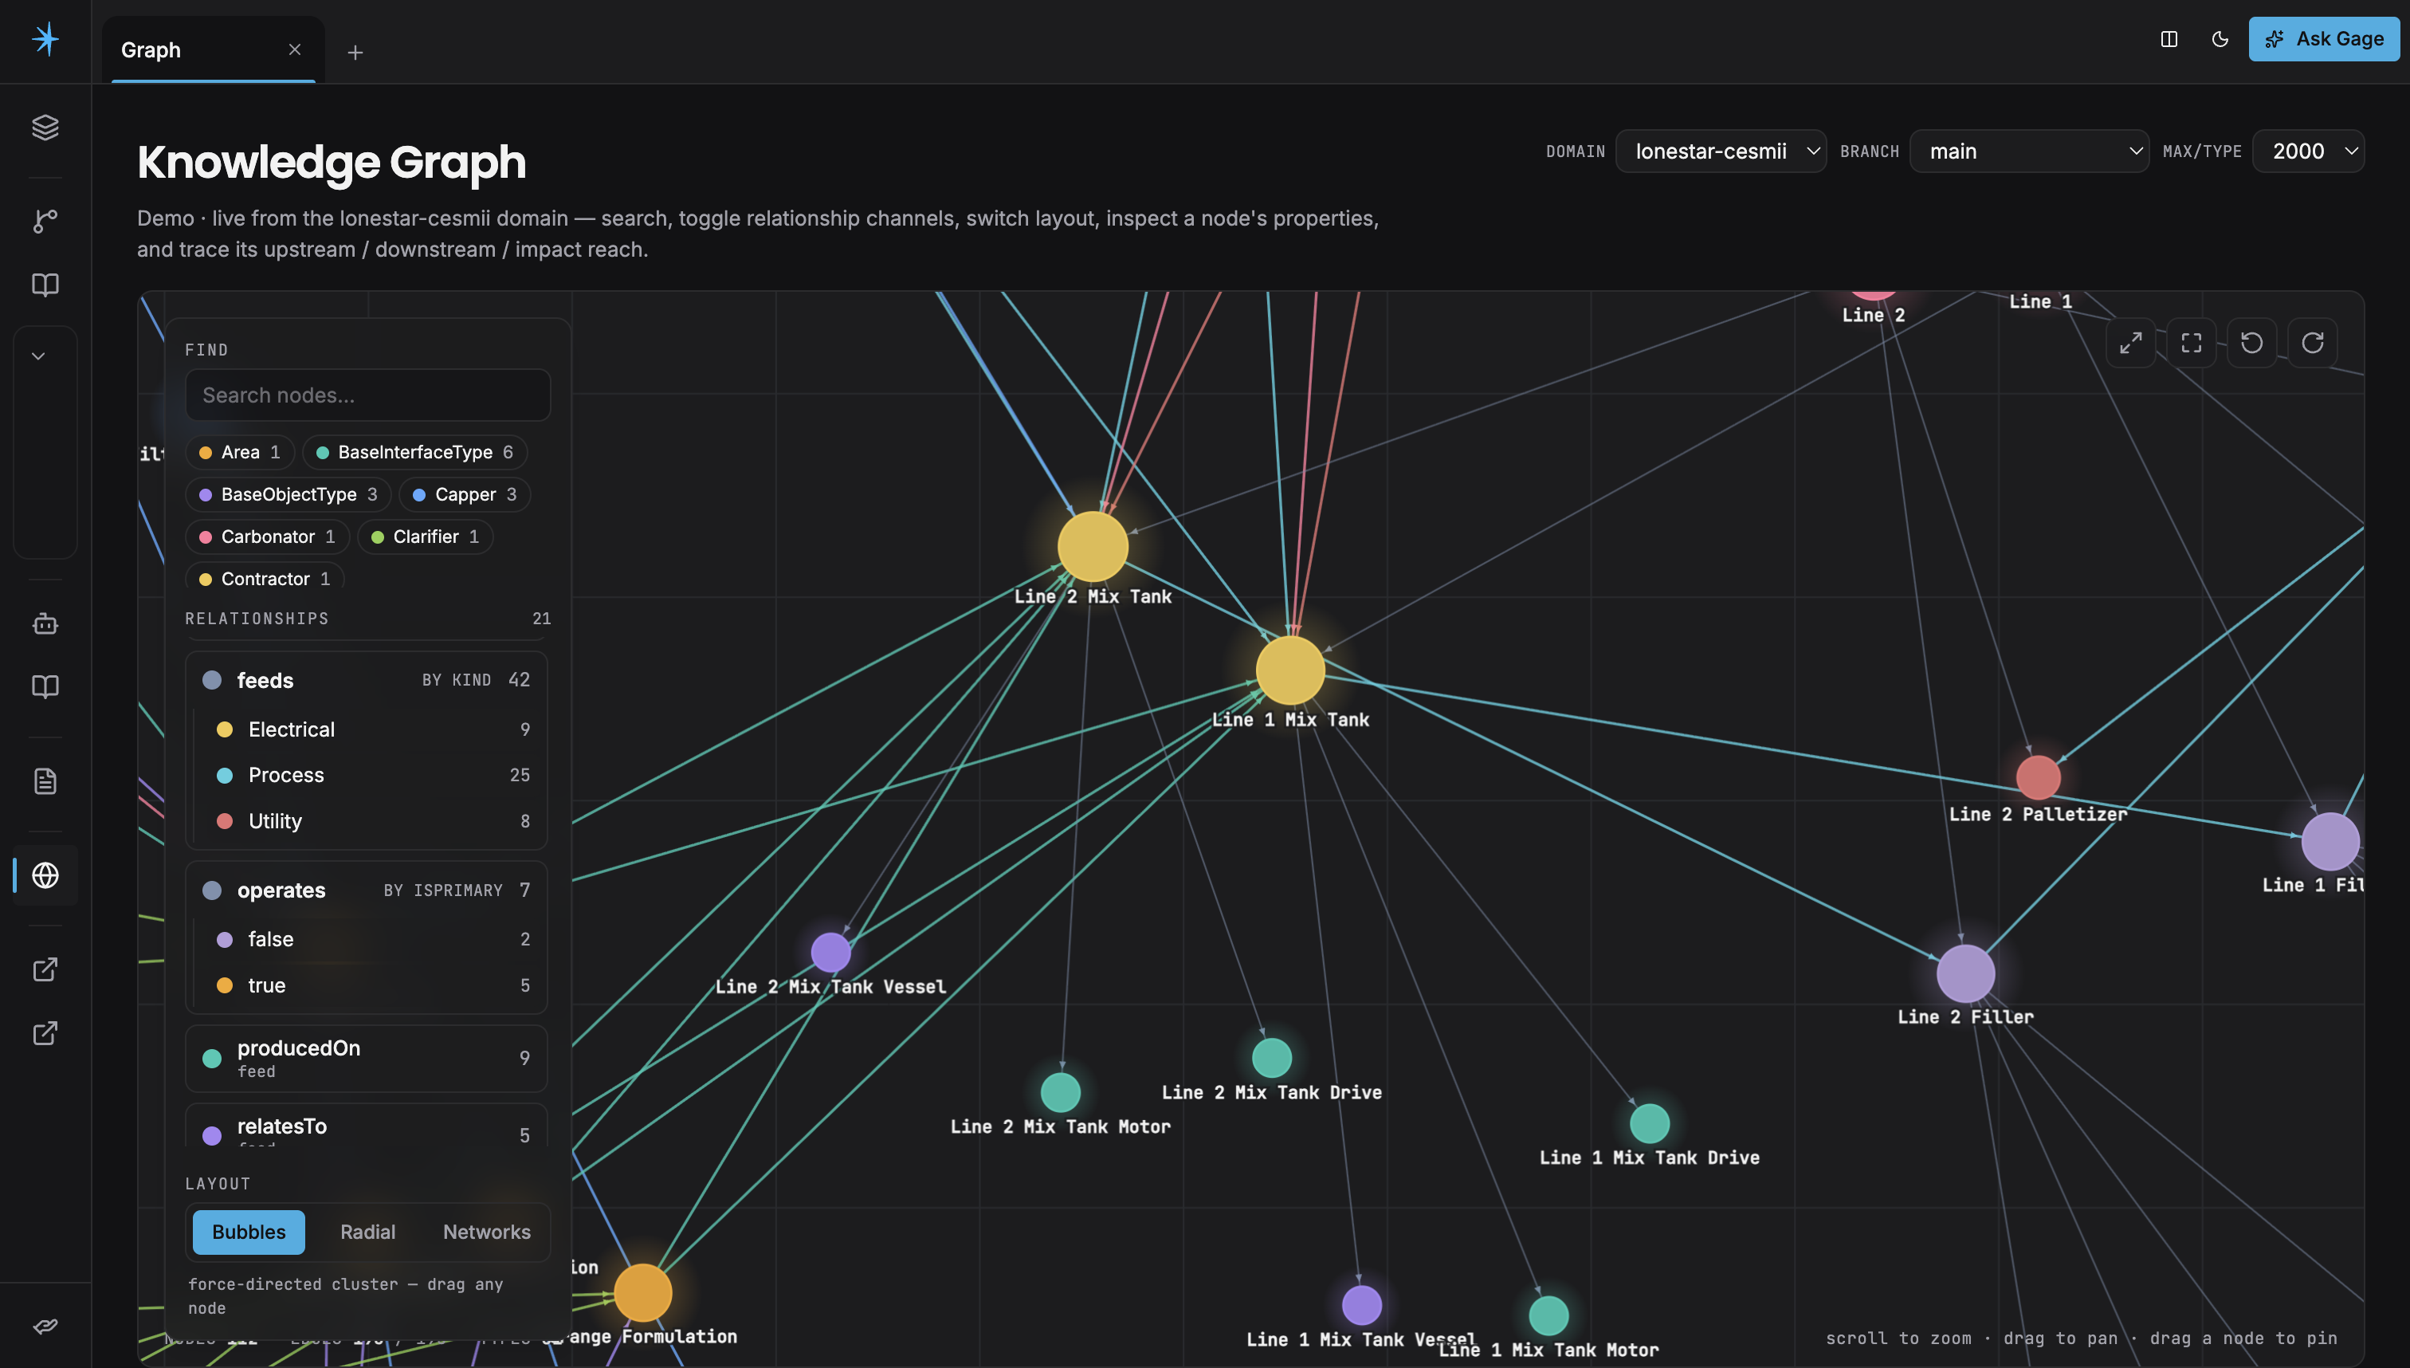Open the robot agent sidebar icon
The height and width of the screenshot is (1368, 2410).
tap(45, 623)
